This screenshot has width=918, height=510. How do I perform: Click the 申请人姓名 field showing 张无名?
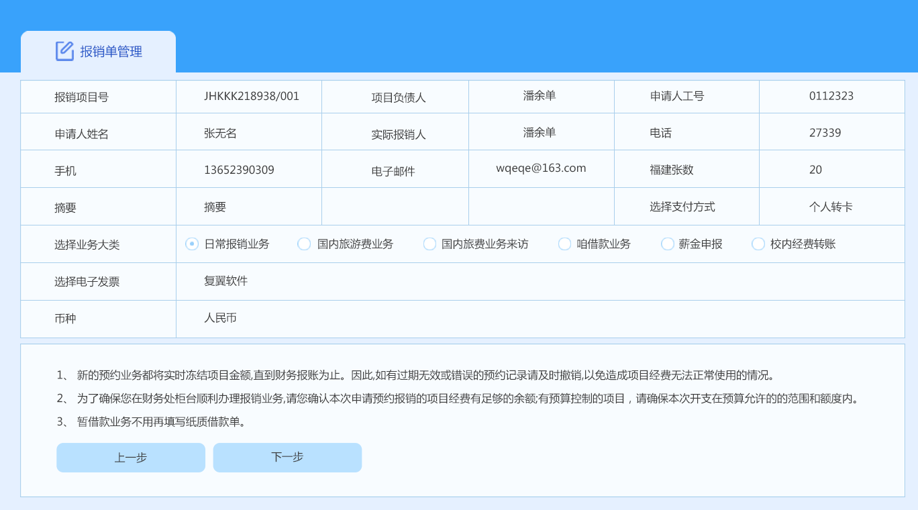(x=221, y=133)
